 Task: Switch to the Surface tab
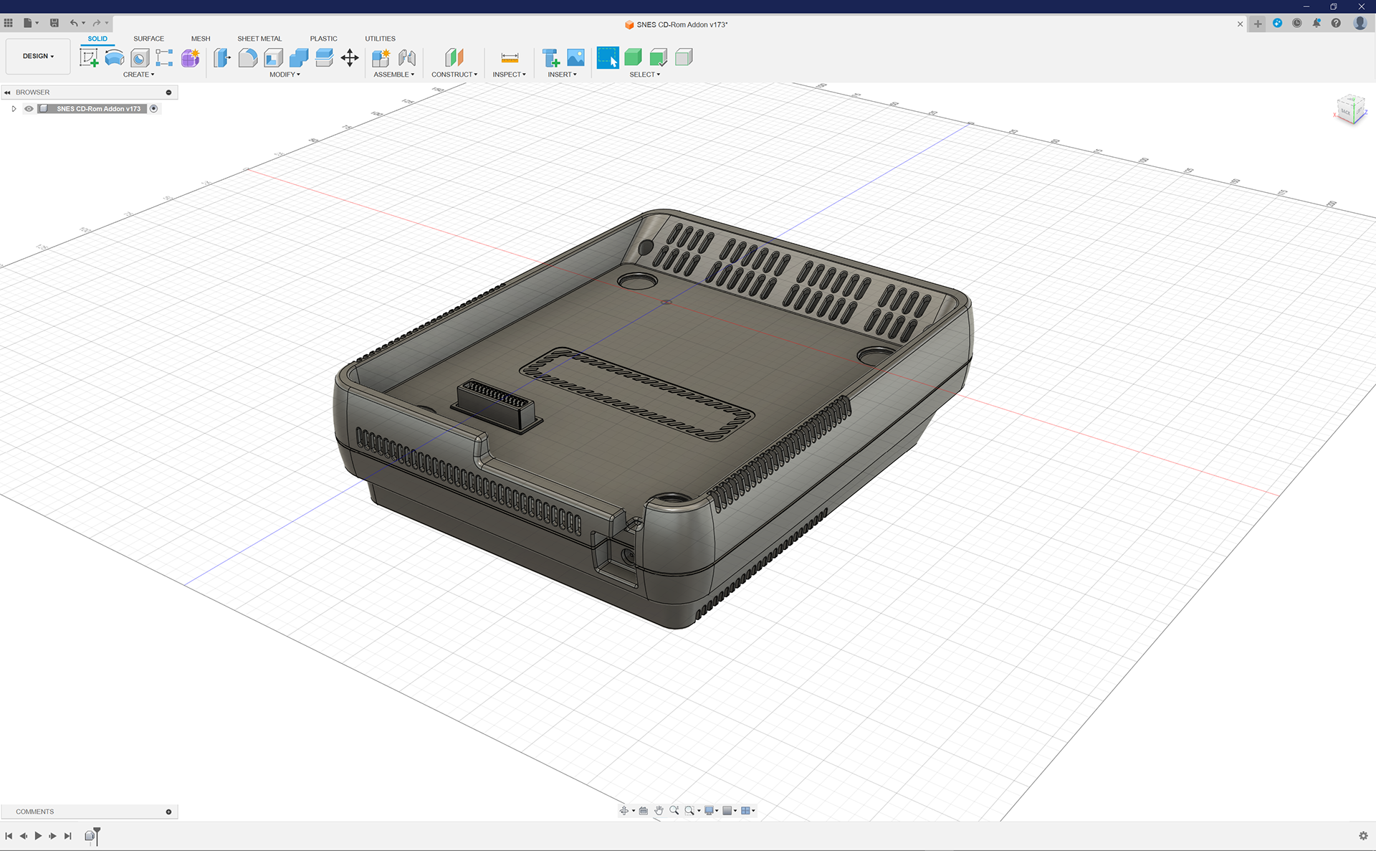click(148, 39)
